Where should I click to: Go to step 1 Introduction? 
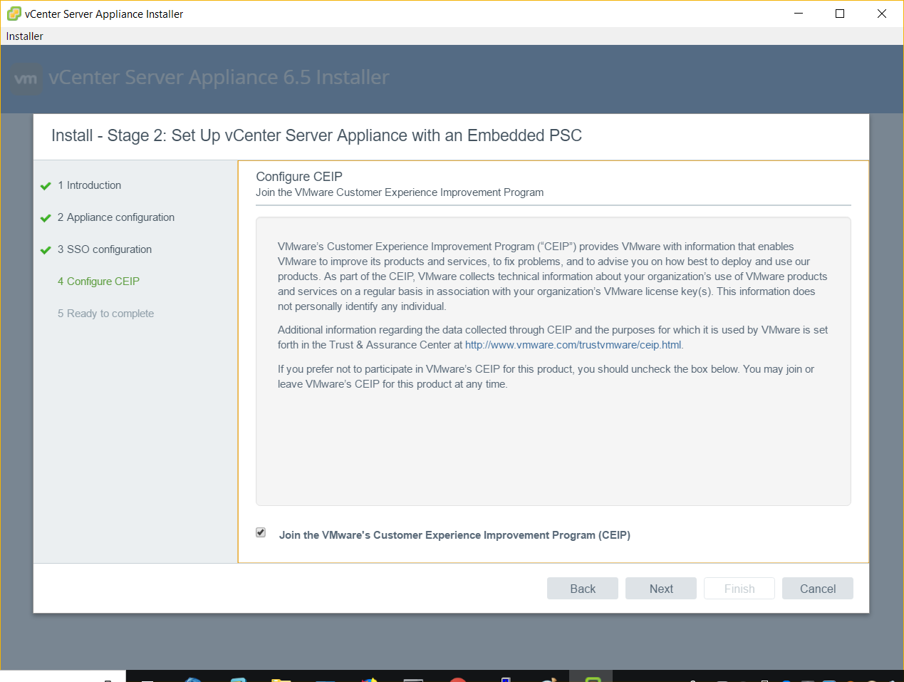pyautogui.click(x=89, y=185)
